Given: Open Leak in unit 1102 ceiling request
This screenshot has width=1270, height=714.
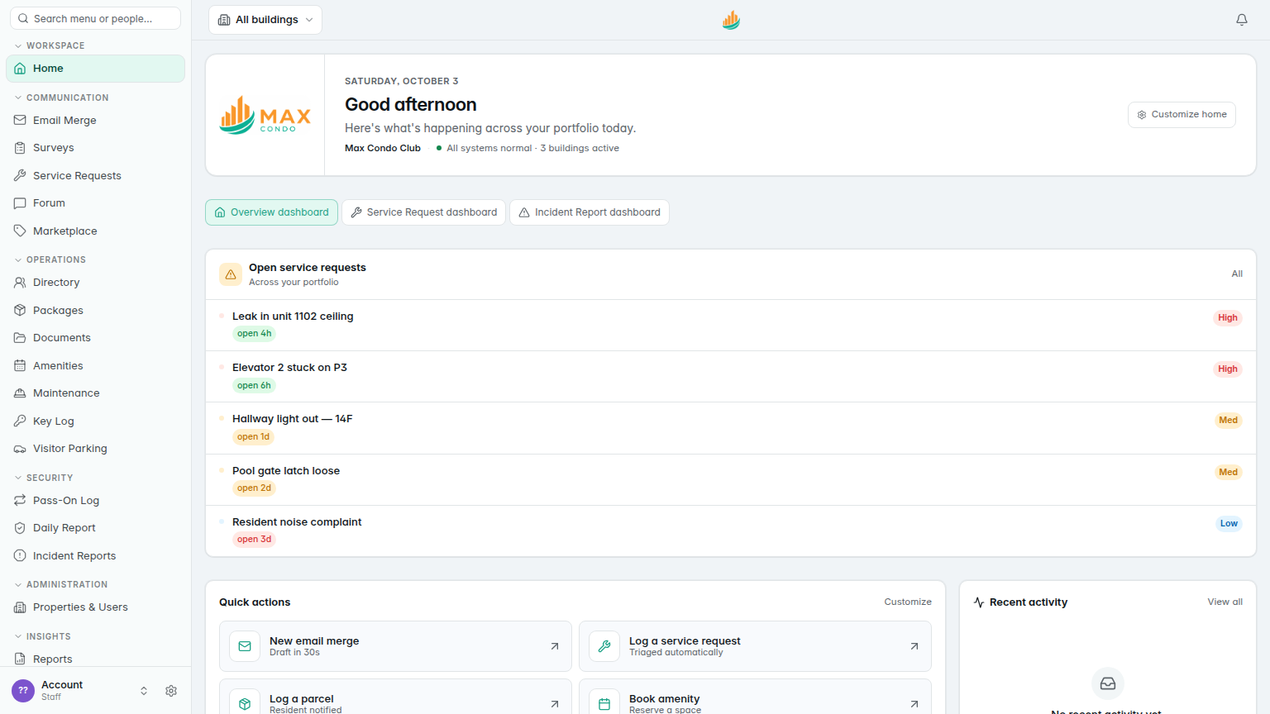Looking at the screenshot, I should (x=731, y=325).
